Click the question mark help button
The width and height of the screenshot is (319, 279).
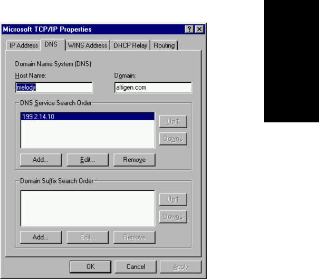(189, 30)
